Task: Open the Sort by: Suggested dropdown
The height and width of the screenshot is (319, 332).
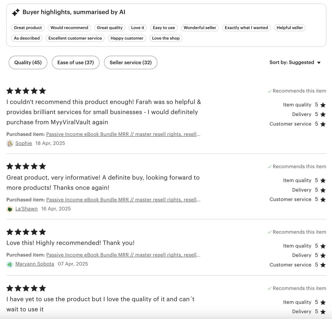Action: (295, 63)
